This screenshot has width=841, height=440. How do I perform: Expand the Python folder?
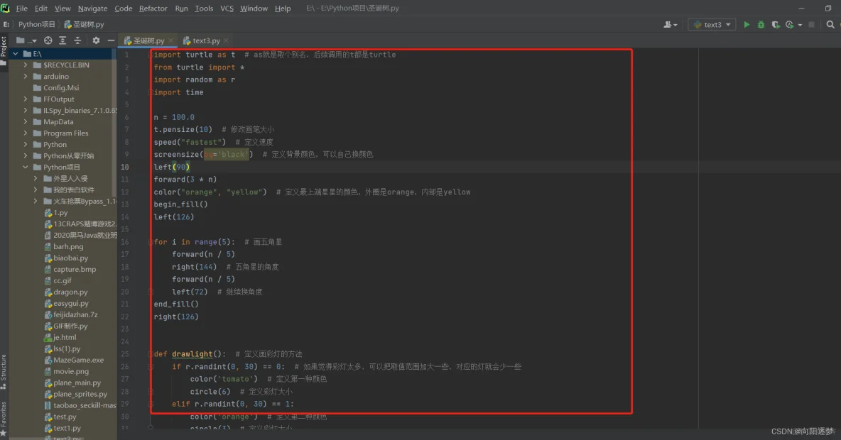(25, 145)
